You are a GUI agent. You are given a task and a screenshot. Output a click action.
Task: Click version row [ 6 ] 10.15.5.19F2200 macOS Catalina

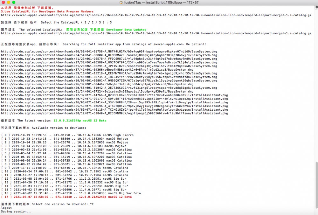pos(66,157)
